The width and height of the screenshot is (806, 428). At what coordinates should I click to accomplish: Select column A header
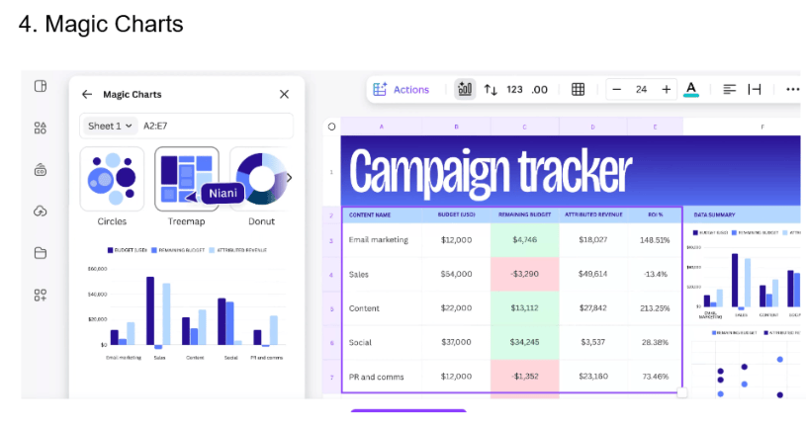point(382,127)
